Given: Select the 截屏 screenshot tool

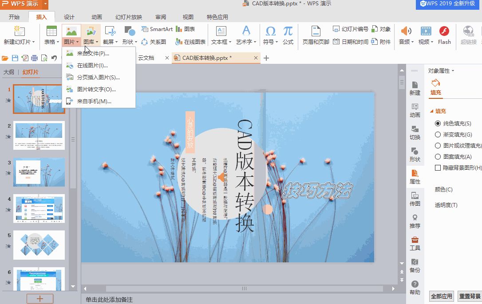Looking at the screenshot, I should click(x=110, y=31).
